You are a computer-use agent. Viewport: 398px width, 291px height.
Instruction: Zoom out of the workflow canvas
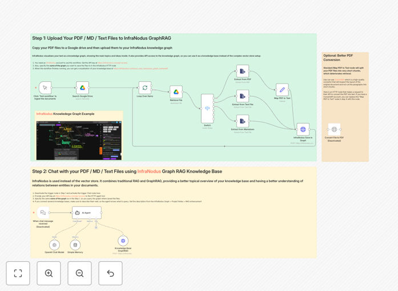point(79,273)
